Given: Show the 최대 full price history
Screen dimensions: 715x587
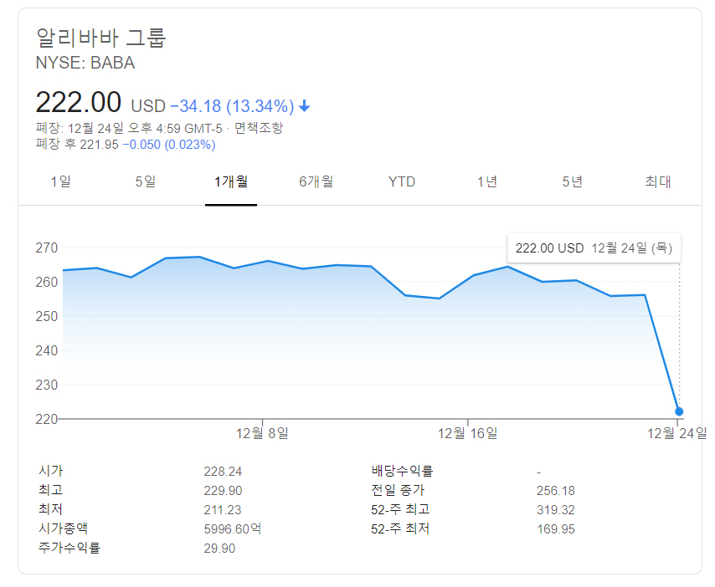Looking at the screenshot, I should (x=658, y=181).
